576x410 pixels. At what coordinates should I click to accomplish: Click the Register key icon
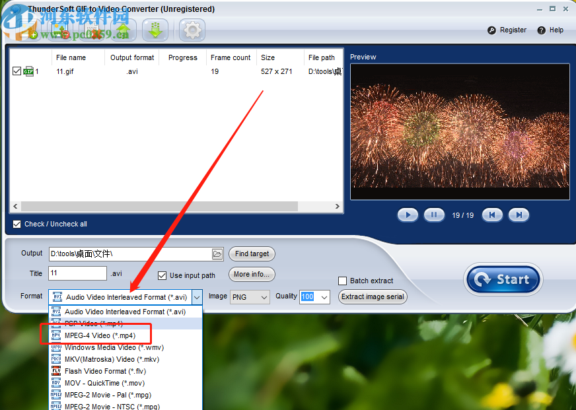click(491, 30)
